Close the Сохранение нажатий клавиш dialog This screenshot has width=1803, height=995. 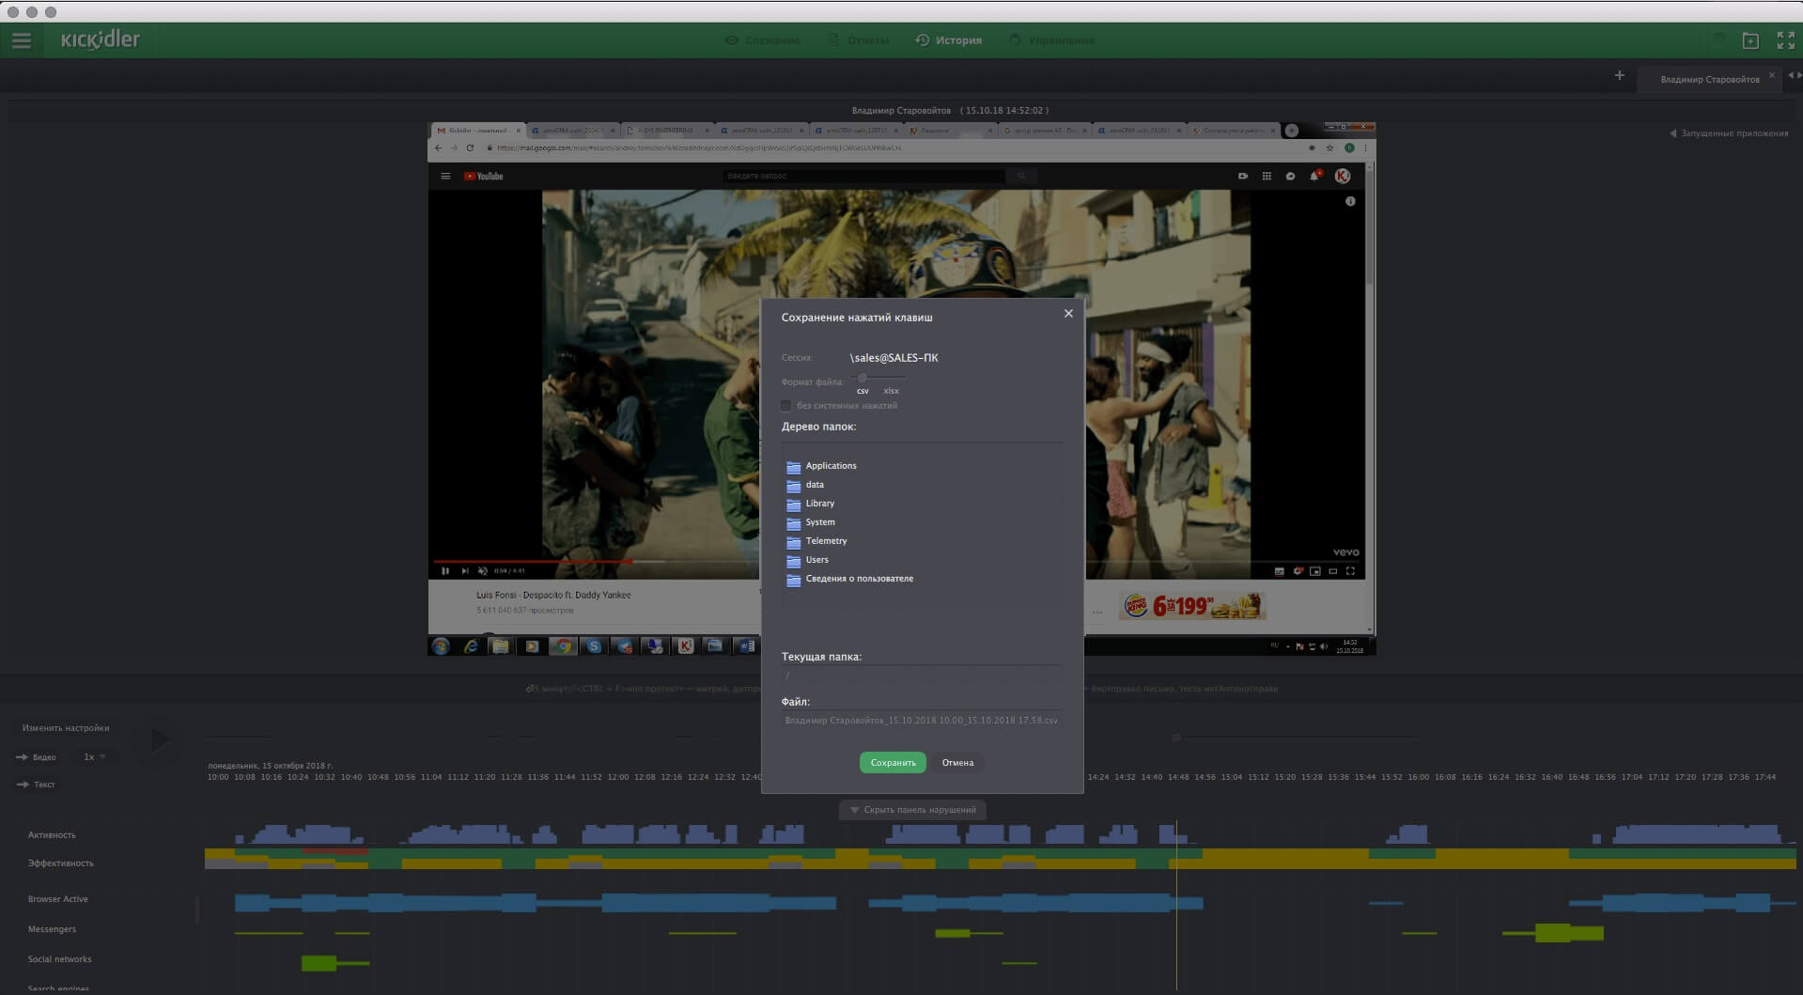click(x=1068, y=314)
